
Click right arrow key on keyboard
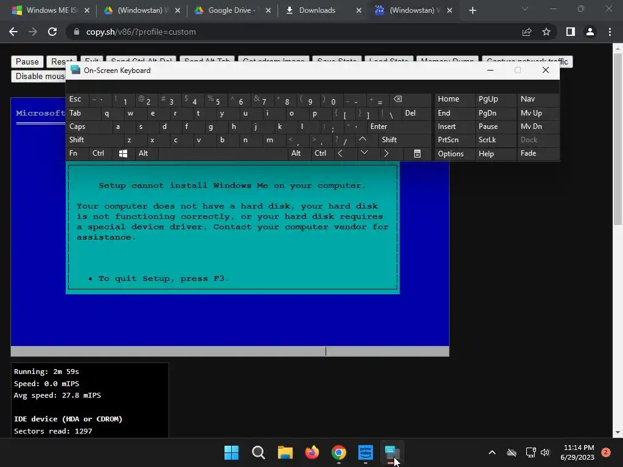[386, 153]
